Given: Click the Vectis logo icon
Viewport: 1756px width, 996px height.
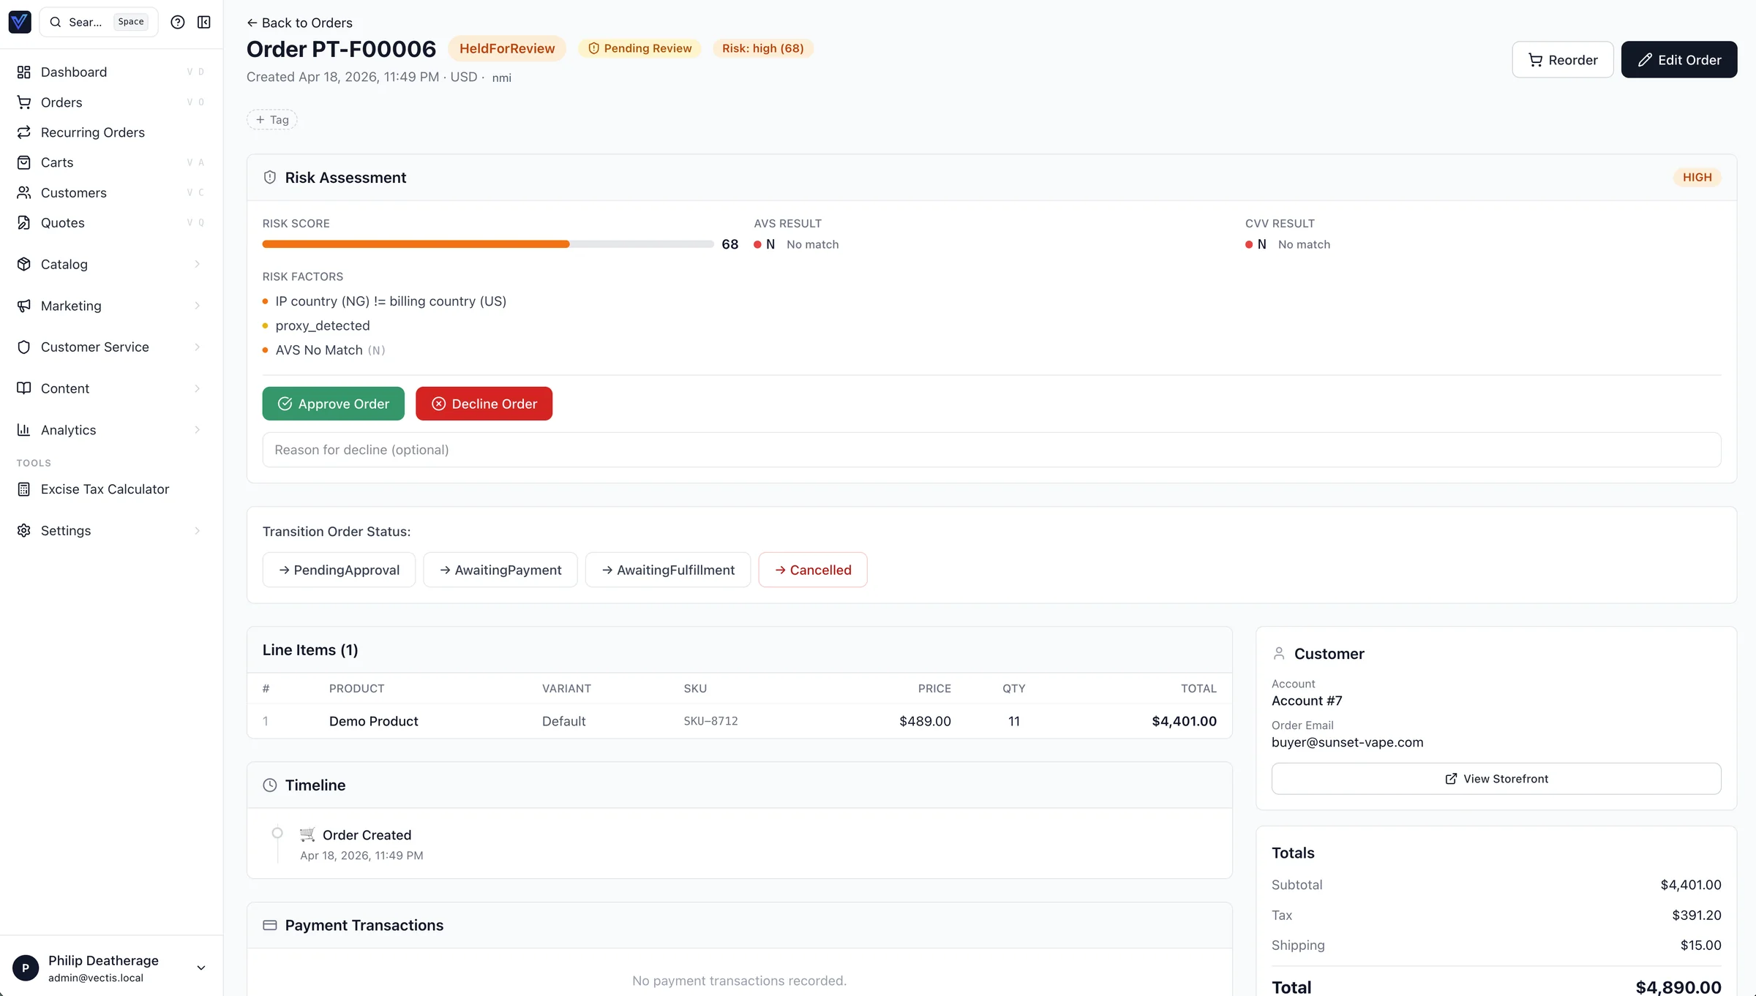Looking at the screenshot, I should tap(20, 22).
